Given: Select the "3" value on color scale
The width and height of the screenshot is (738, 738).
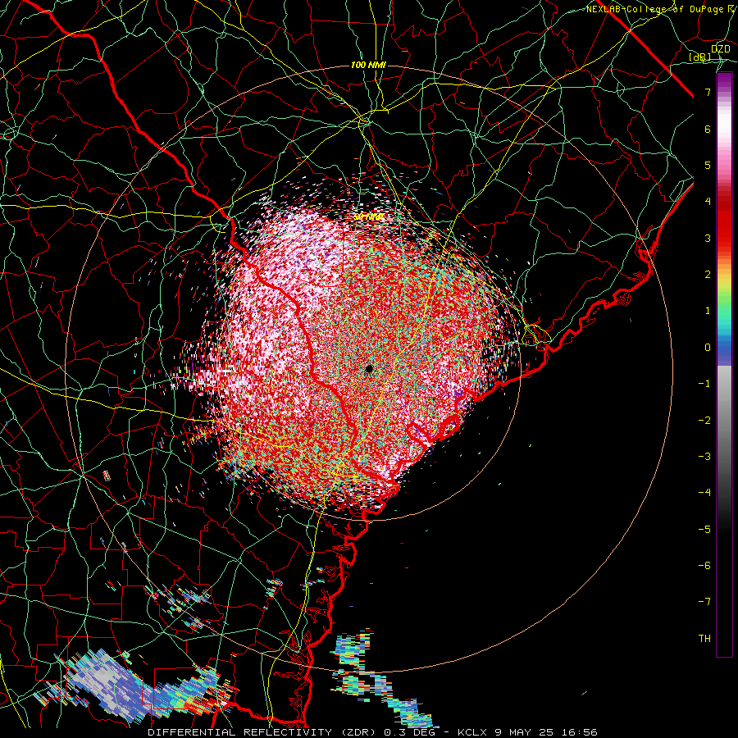Looking at the screenshot, I should (x=708, y=238).
